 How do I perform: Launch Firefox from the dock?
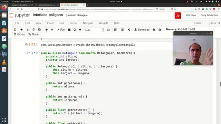pos(4,7)
